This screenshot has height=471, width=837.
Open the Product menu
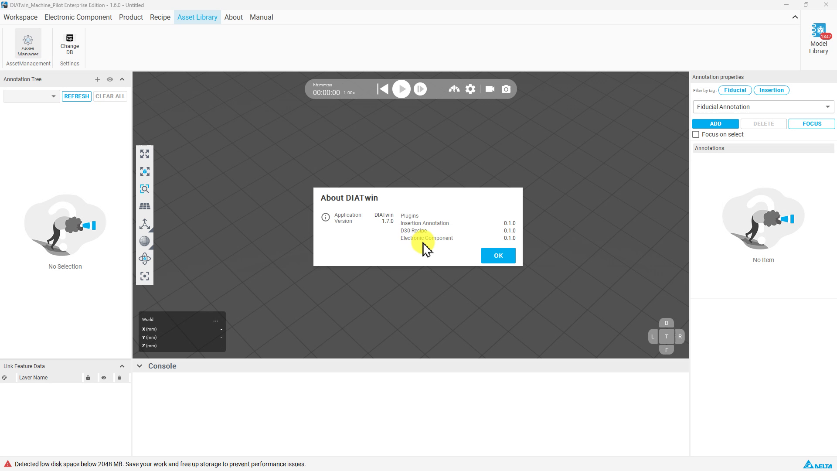click(x=131, y=17)
